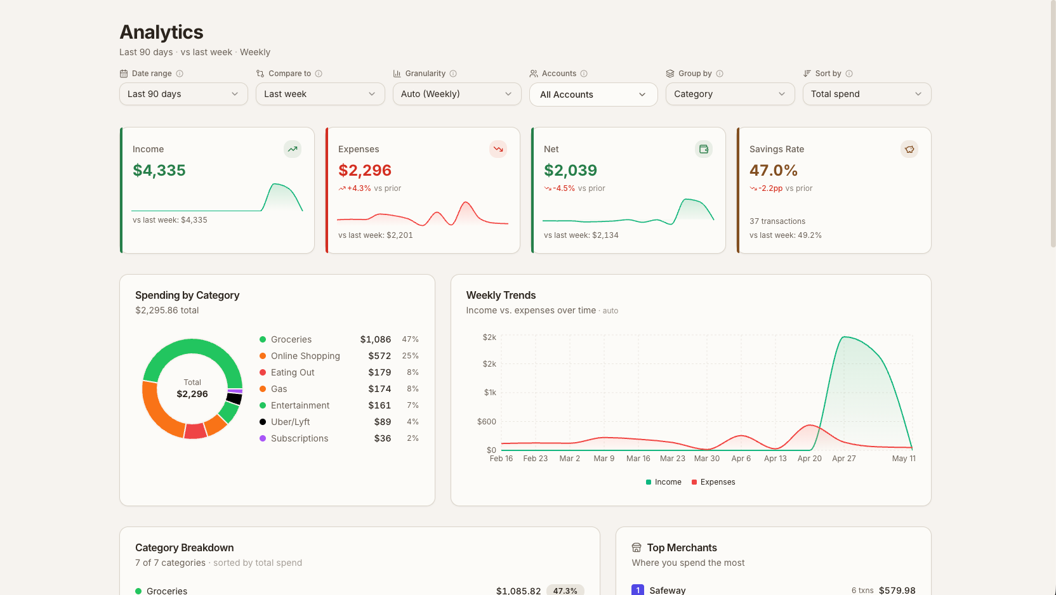Screen dimensions: 1056x595
Task: Click the Expenses trending-down icon
Action: (498, 149)
